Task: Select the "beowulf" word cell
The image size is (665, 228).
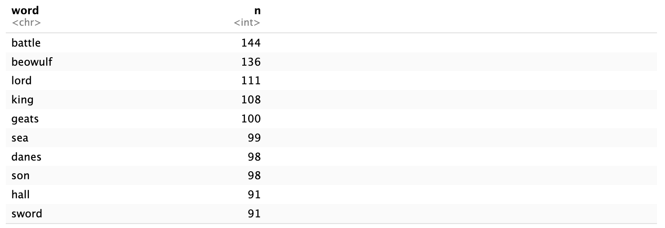Action: (32, 62)
